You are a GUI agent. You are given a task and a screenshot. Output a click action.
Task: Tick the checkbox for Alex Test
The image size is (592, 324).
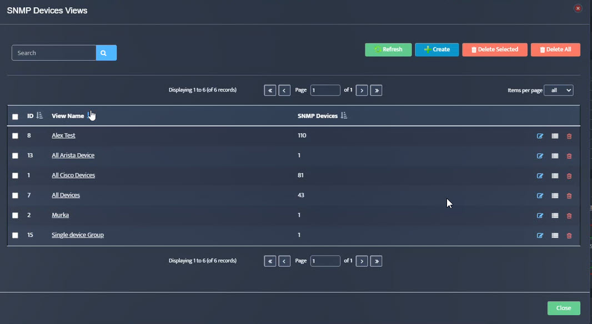coord(15,136)
